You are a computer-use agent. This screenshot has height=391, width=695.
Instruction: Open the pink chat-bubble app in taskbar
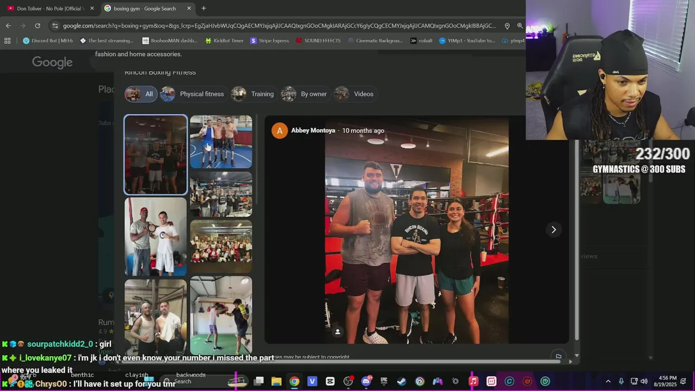tap(491, 381)
